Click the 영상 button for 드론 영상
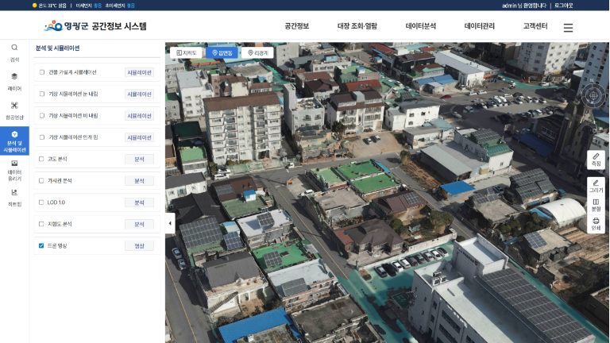Image resolution: width=610 pixels, height=343 pixels. point(139,246)
